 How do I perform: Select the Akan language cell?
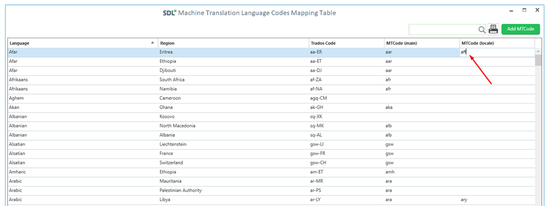pyautogui.click(x=83, y=107)
